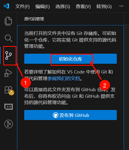Image resolution: width=129 pixels, height=150 pixels.
Task: Click the 源代码管理 panel title
Action: [x=34, y=19]
